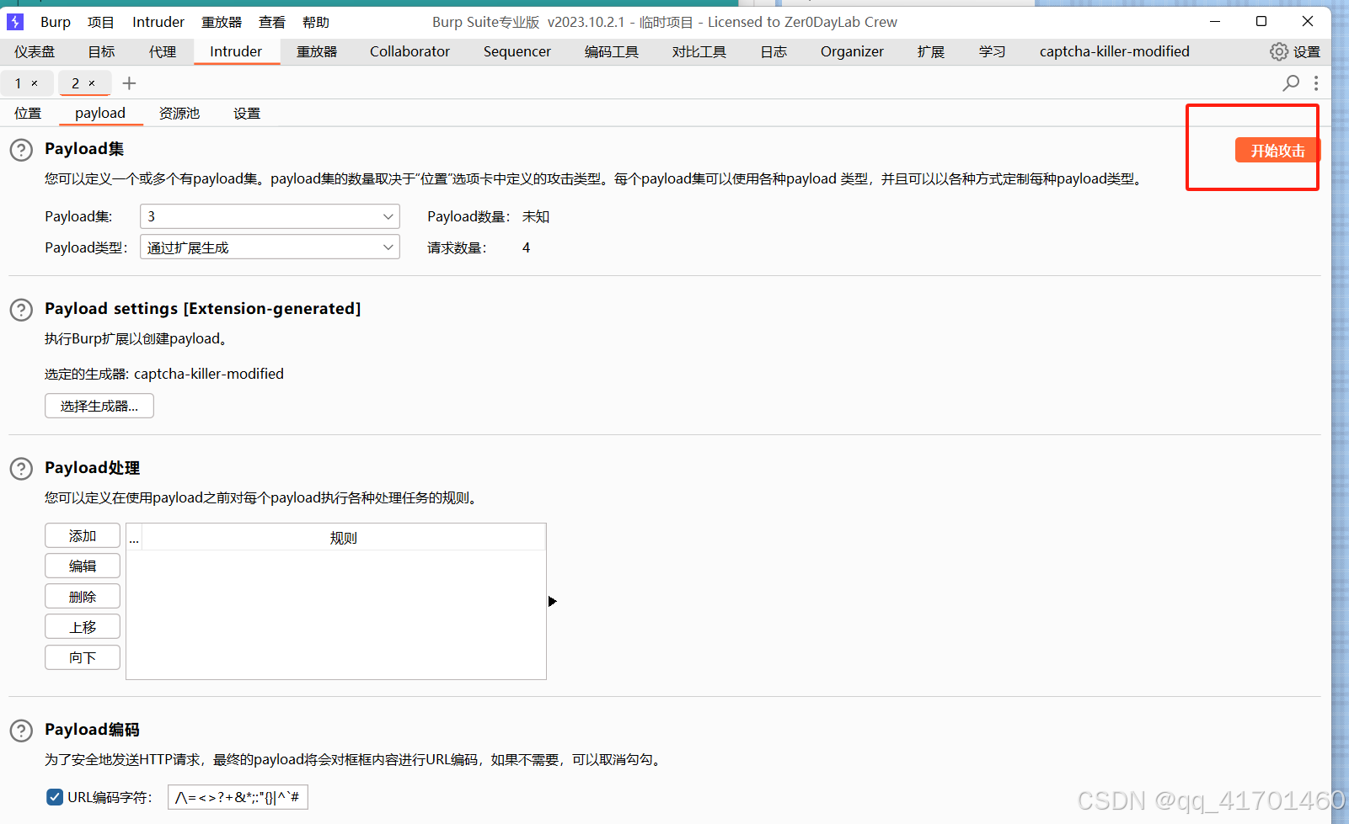Switch to 重放器 main tab

pyautogui.click(x=317, y=52)
